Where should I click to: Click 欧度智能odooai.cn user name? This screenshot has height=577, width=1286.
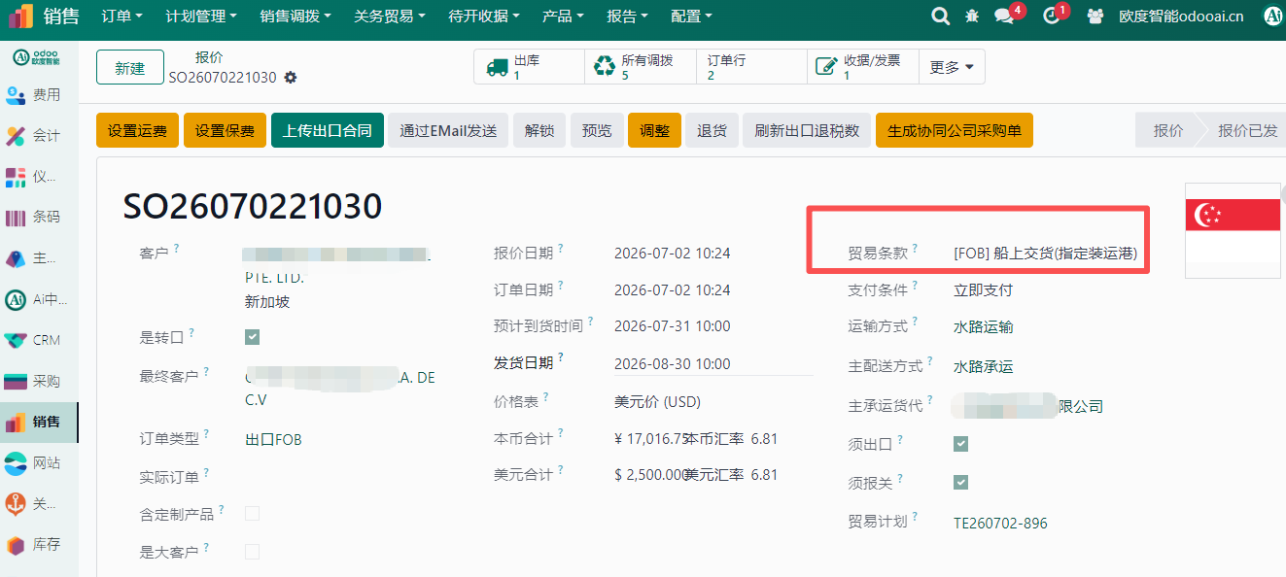1181,16
